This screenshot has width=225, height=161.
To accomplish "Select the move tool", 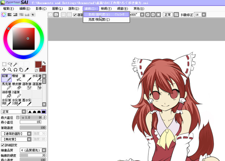I will pyautogui.click(x=4, y=70).
